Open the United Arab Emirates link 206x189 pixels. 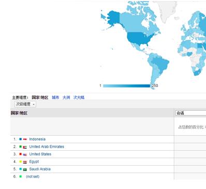tap(47, 147)
